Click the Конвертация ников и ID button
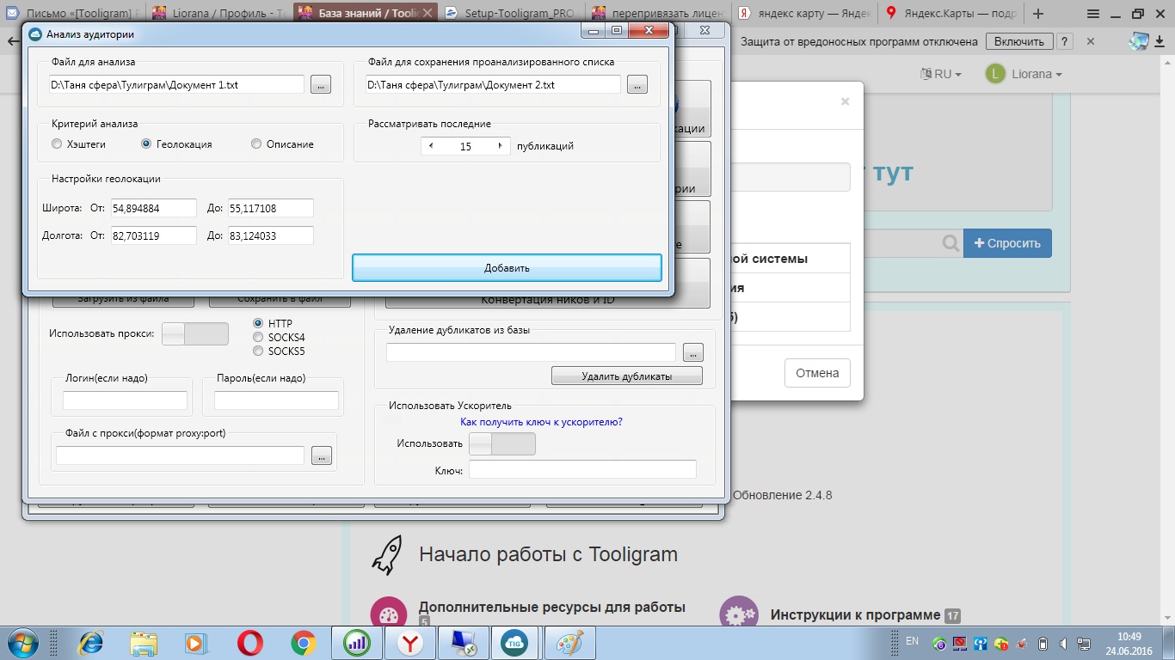Viewport: 1175px width, 660px height. coord(547,300)
